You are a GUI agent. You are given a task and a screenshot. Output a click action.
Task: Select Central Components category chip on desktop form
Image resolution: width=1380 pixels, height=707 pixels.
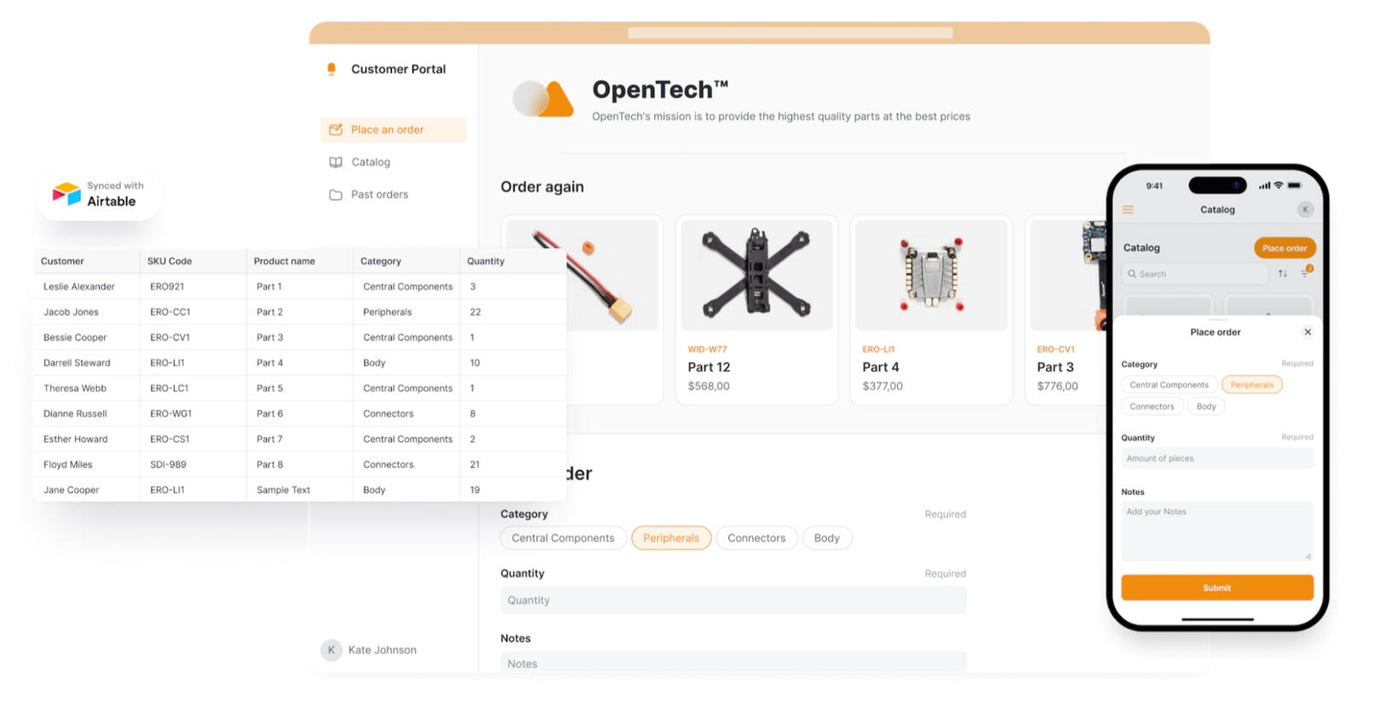click(x=563, y=538)
